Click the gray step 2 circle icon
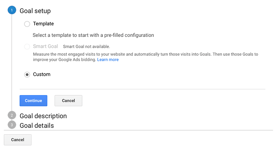 12,115
